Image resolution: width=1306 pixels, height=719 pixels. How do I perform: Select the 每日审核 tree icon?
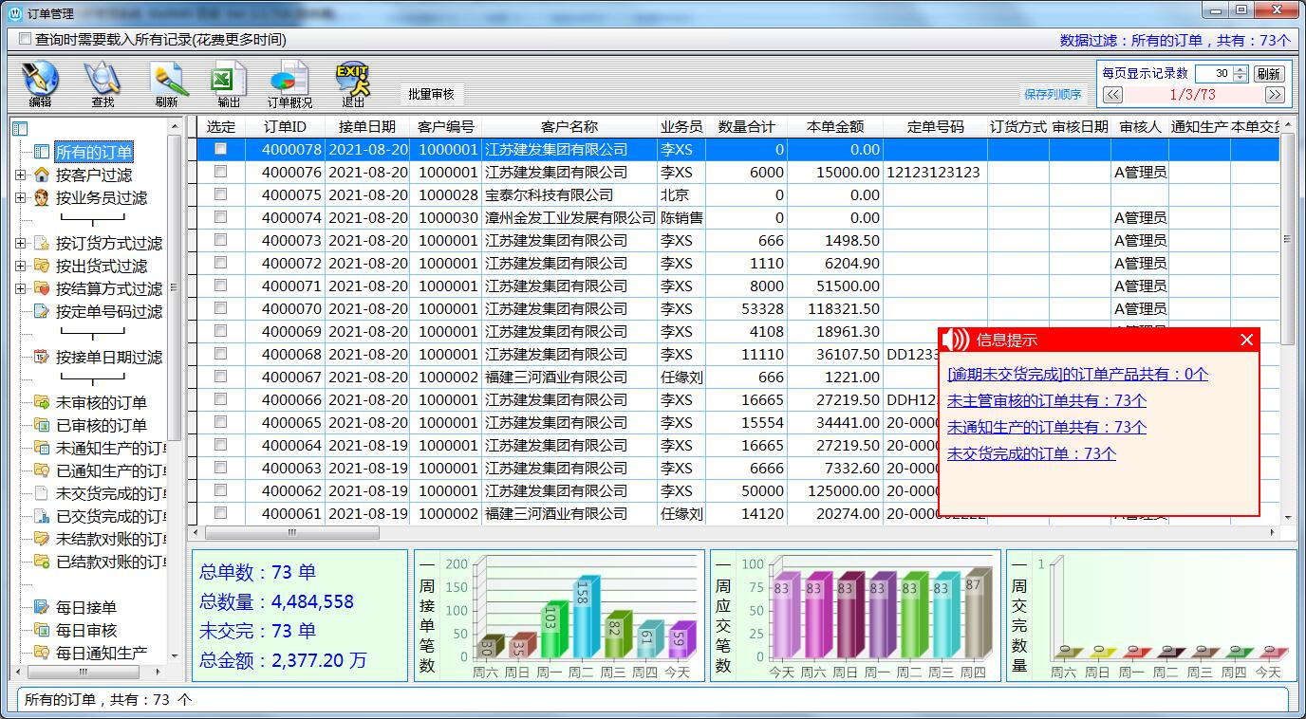click(41, 630)
